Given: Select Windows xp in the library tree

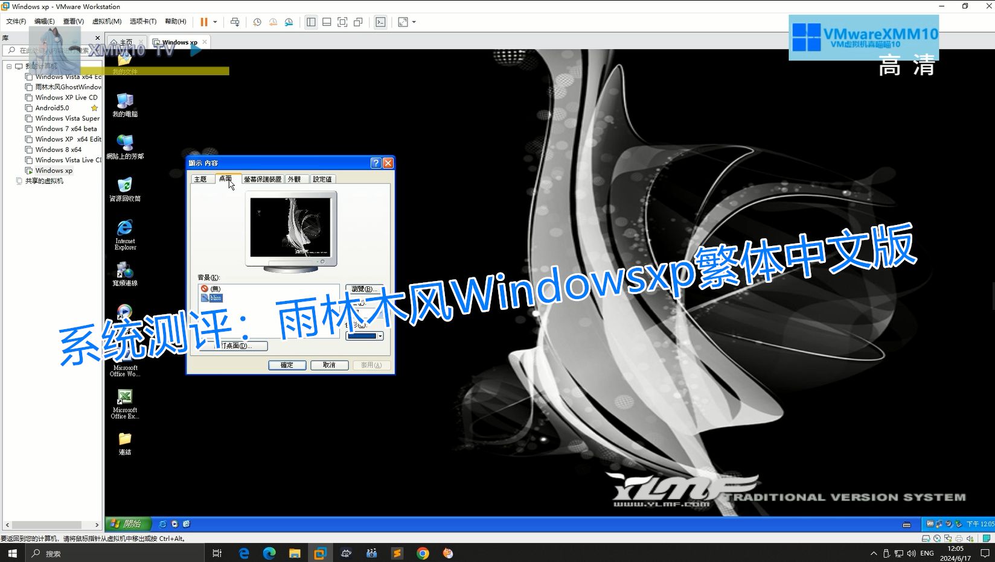Looking at the screenshot, I should 53,171.
